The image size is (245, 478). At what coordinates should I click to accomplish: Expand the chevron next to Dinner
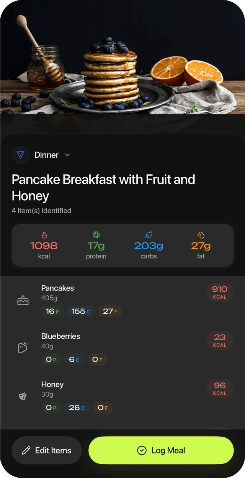[67, 155]
